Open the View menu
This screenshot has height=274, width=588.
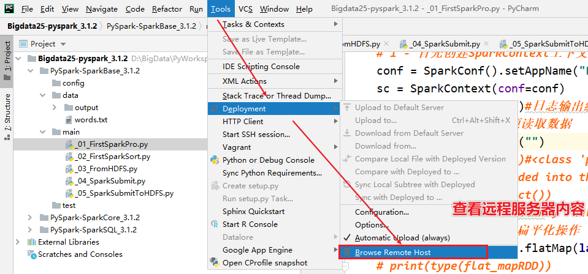(x=70, y=9)
